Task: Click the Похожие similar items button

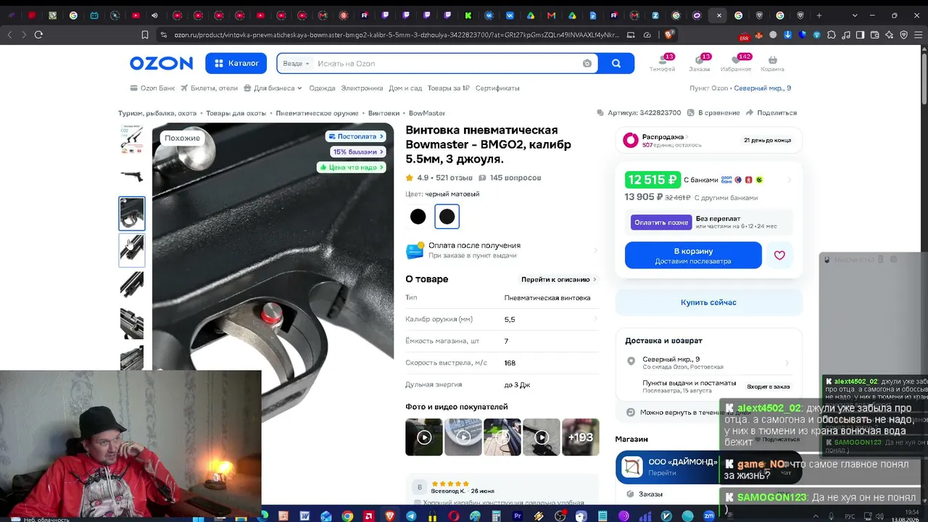Action: coord(182,138)
